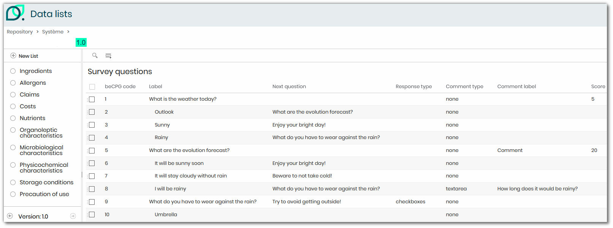Viewport: 613px width, 228px height.
Task: Go to the next version arrow icon
Action: [73, 216]
